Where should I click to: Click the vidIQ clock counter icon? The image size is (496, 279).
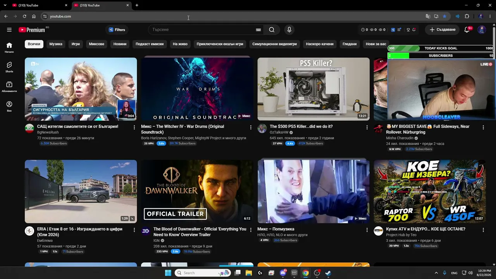pyautogui.click(x=363, y=30)
